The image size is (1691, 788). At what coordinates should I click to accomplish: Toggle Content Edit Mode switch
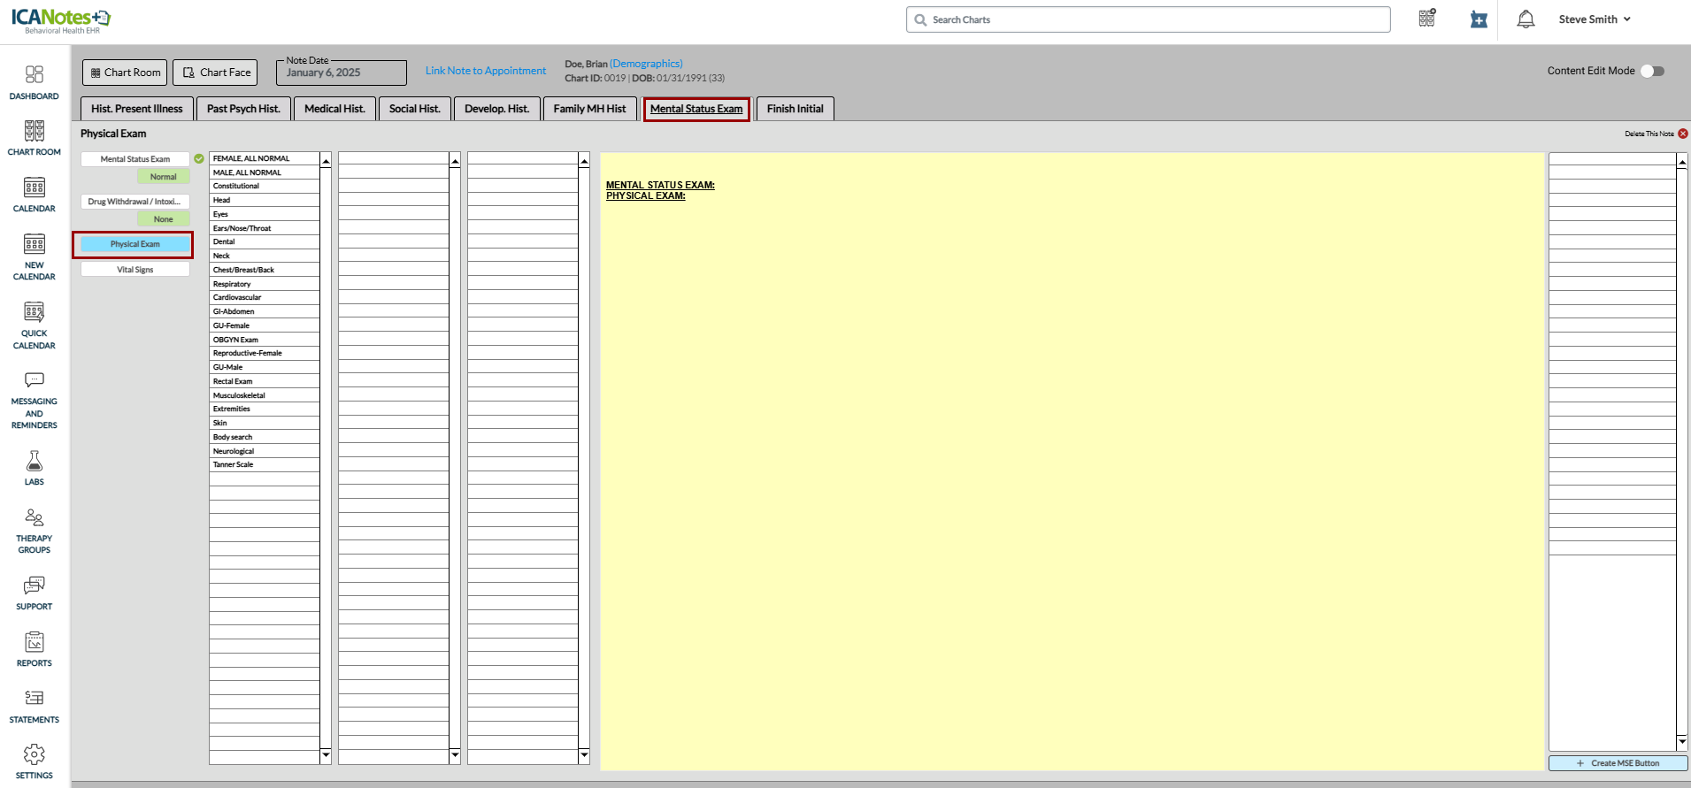tap(1652, 71)
